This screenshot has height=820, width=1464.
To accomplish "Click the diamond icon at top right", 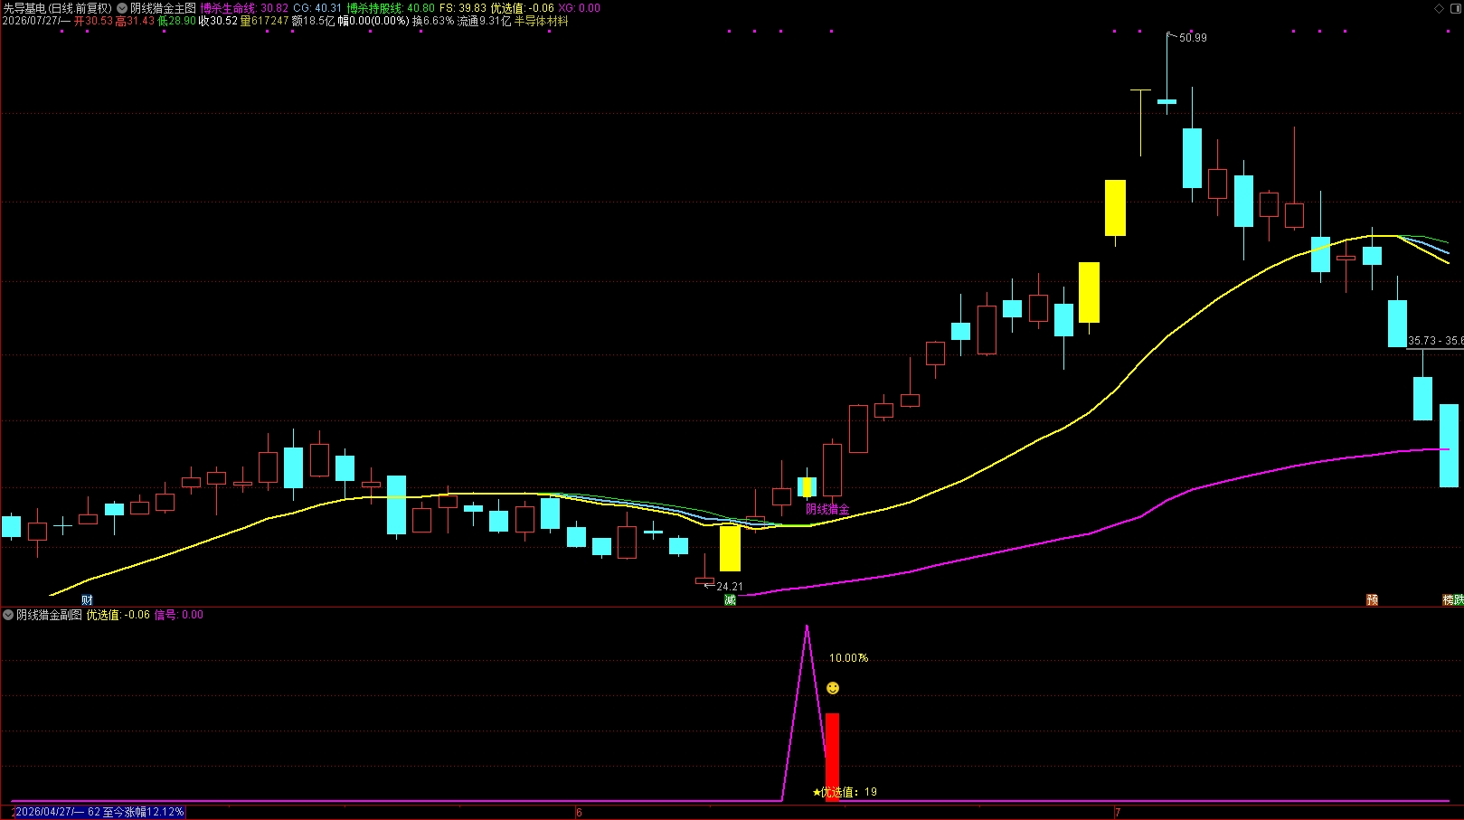I will 1440,8.
